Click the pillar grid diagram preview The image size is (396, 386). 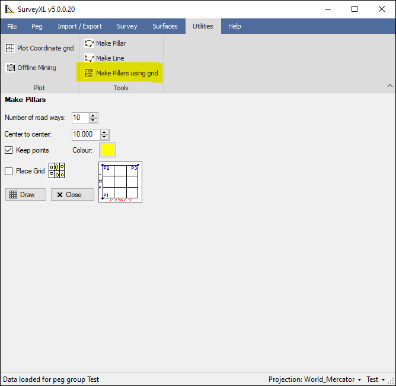pos(120,182)
